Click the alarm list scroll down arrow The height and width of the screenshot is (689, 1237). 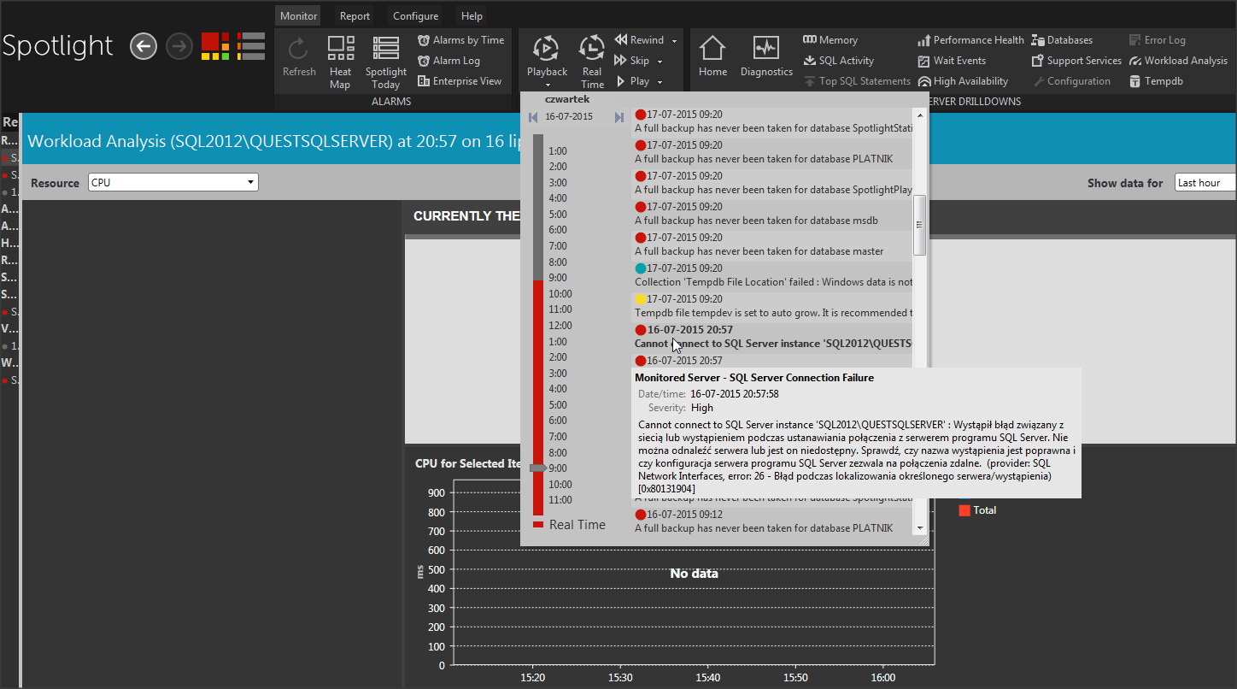pyautogui.click(x=920, y=528)
